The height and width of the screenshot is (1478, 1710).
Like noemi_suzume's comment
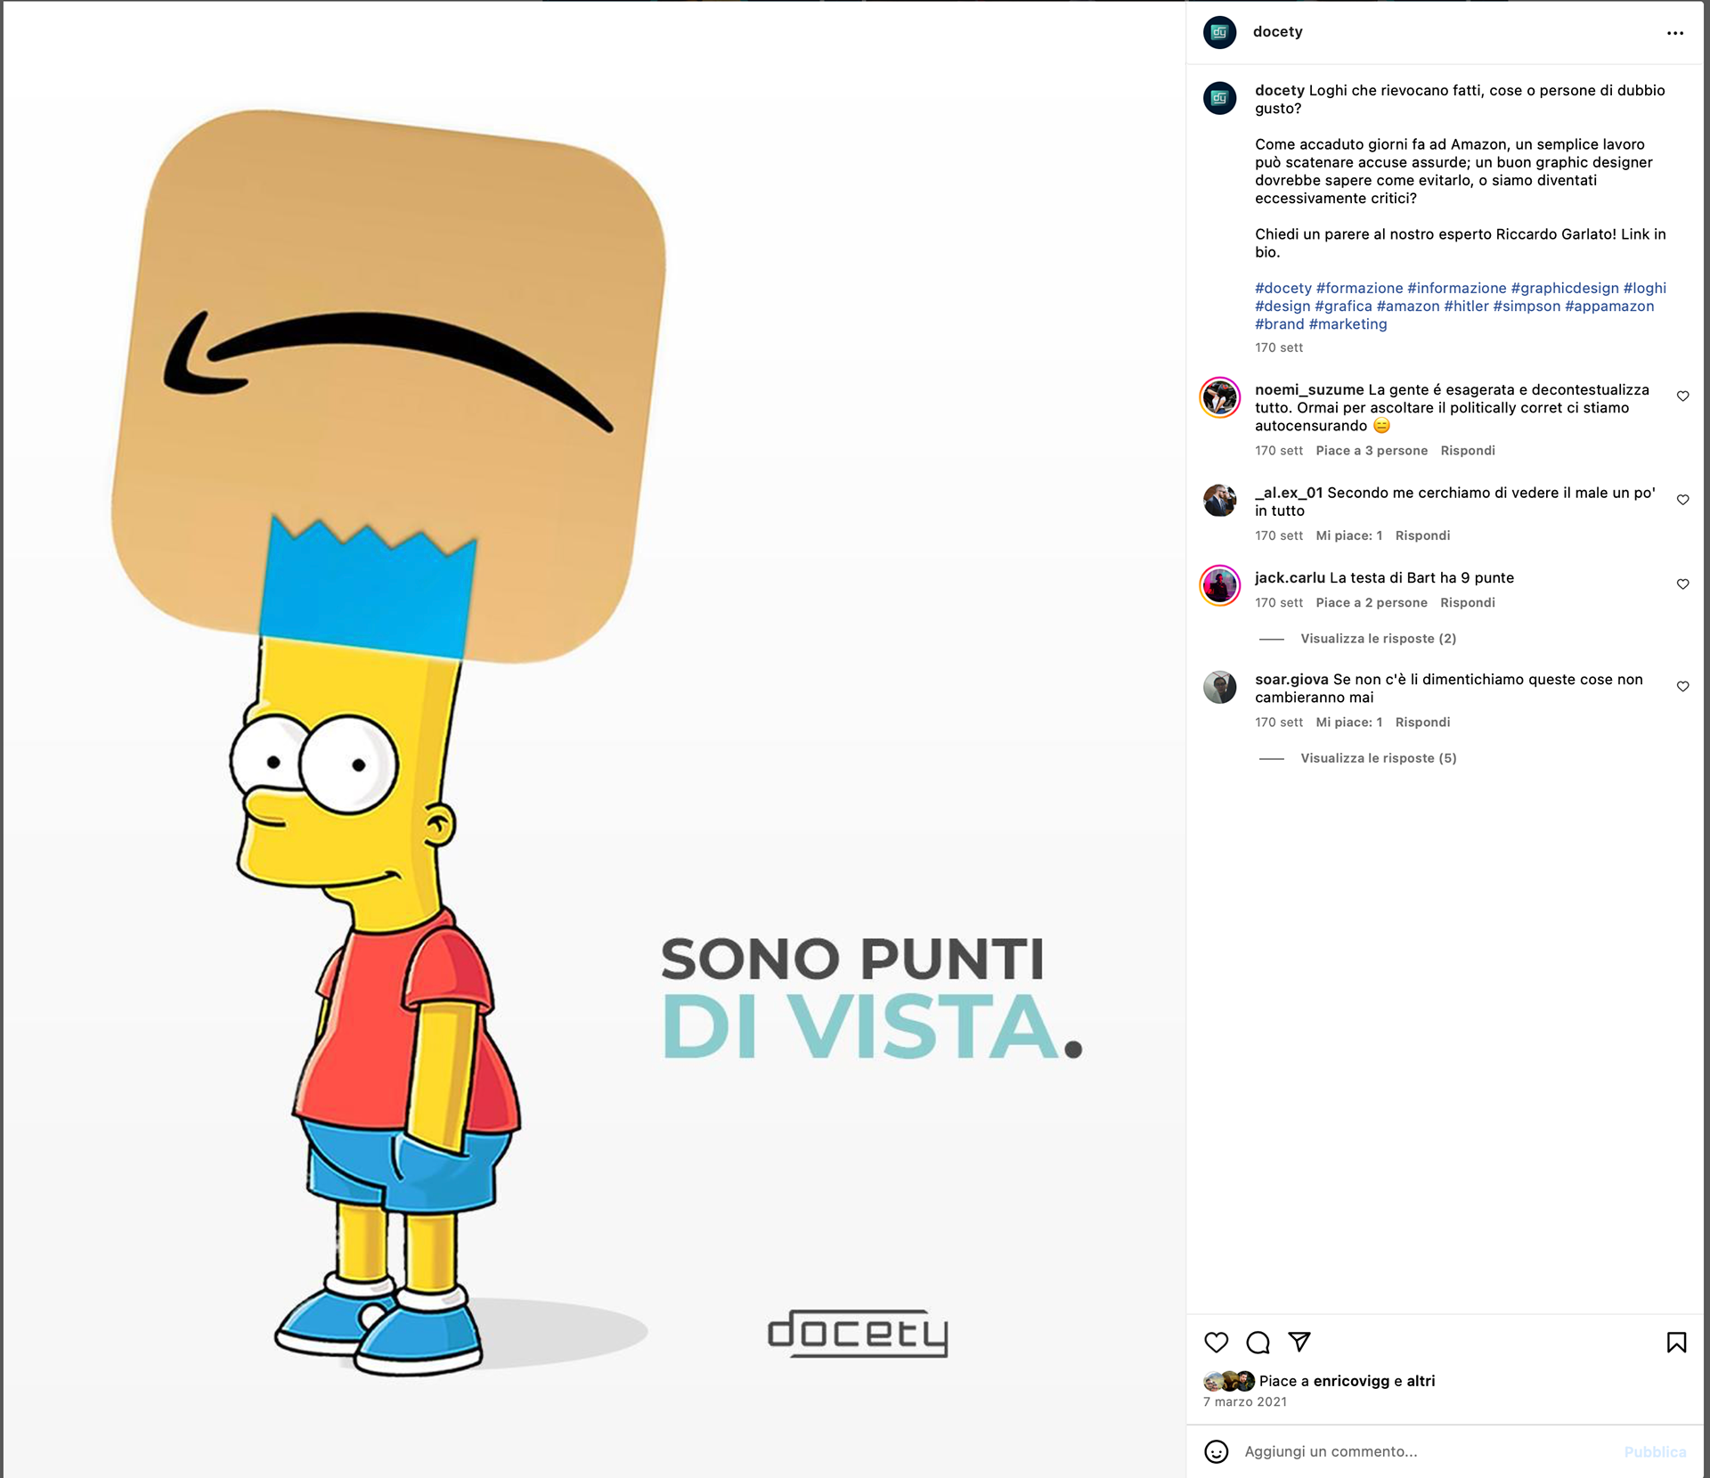1682,396
